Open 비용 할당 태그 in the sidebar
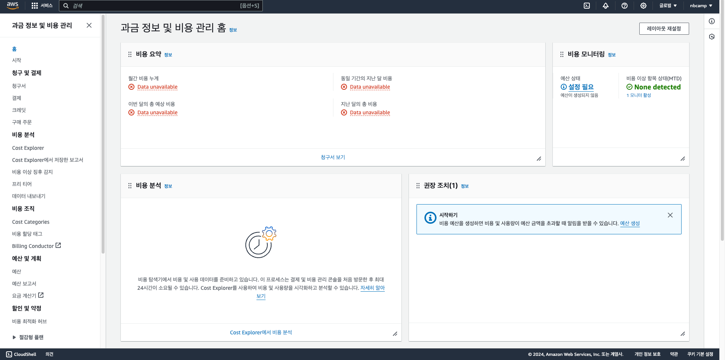Viewport: 725px width, 360px height. click(27, 234)
